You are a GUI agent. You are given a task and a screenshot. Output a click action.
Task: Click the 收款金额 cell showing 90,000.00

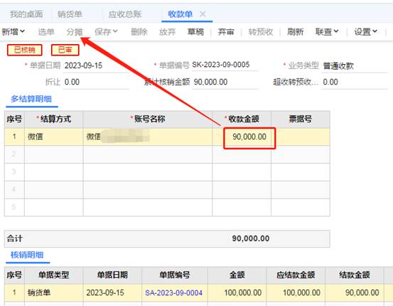[x=249, y=137]
